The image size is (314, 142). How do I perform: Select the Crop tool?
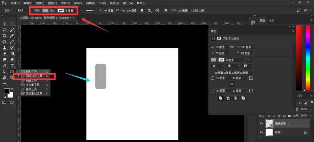[5, 36]
